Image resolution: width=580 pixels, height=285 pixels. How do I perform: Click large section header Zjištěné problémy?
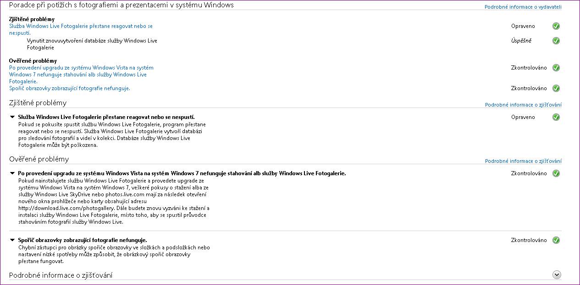click(x=38, y=102)
